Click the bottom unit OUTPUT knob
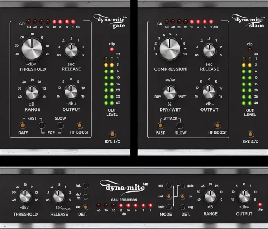Screen dimensions: 268x229 click(244, 196)
